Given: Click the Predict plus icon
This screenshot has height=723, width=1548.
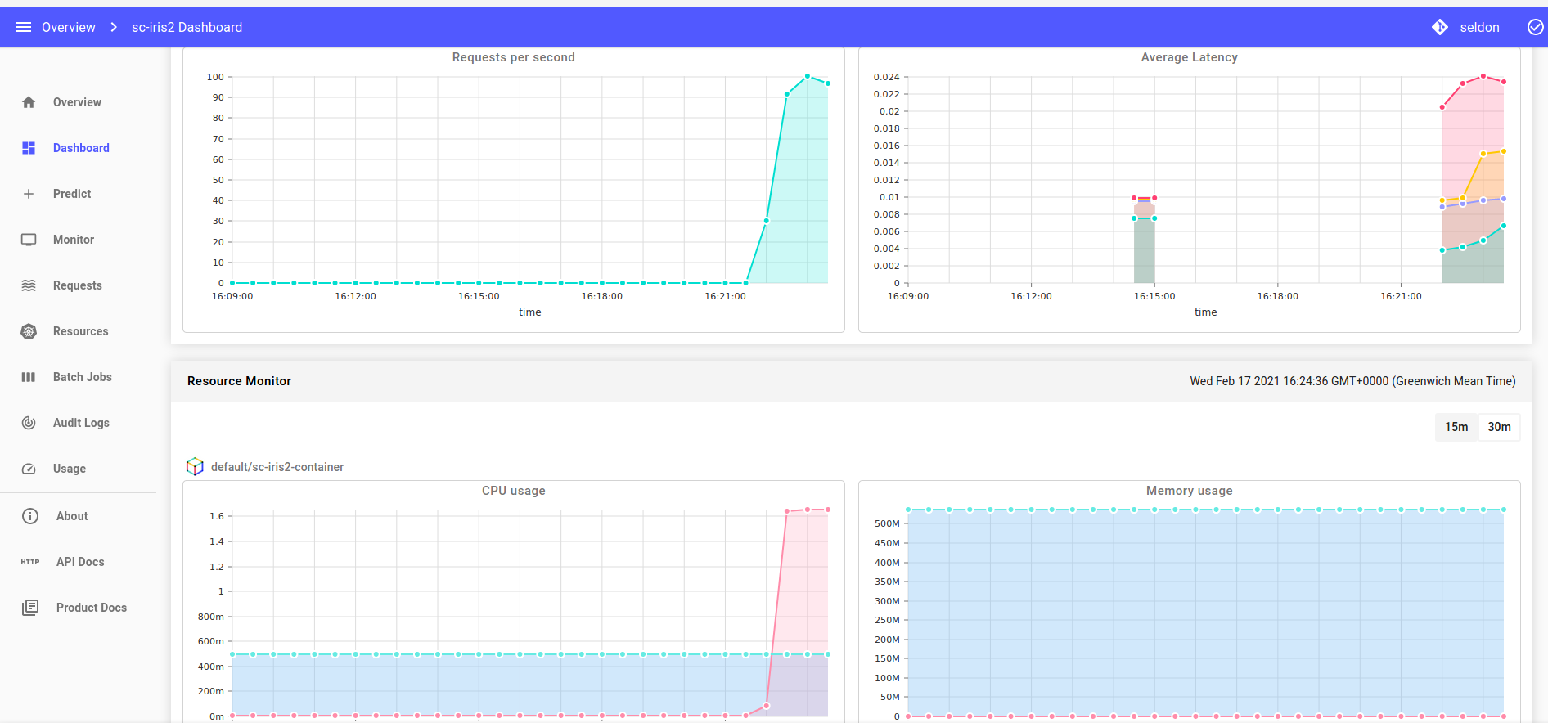Looking at the screenshot, I should [29, 194].
